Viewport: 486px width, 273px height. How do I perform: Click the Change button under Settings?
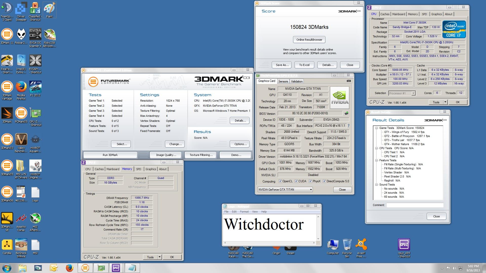point(175,144)
